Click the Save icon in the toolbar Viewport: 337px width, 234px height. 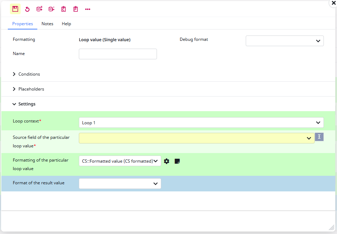pyautogui.click(x=15, y=9)
